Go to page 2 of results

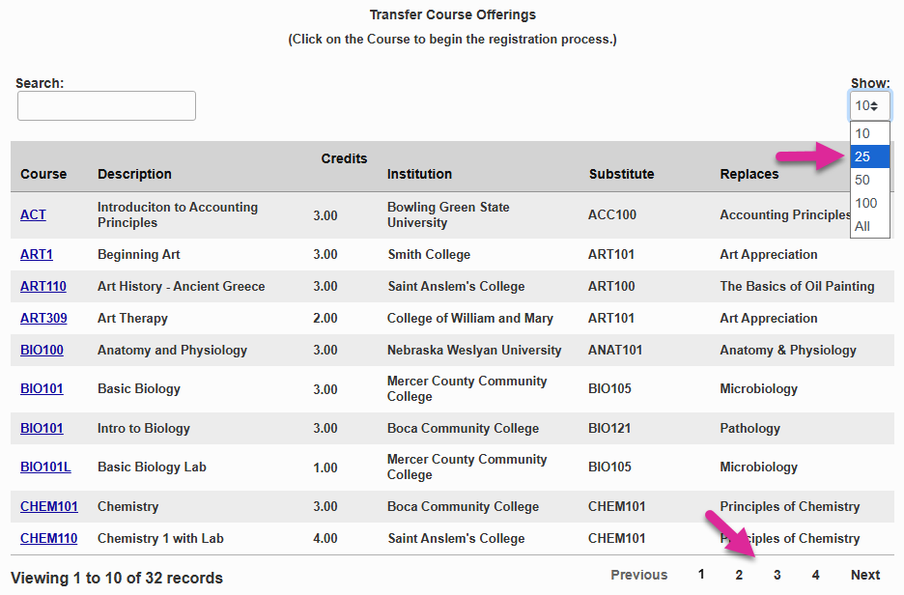tap(739, 575)
